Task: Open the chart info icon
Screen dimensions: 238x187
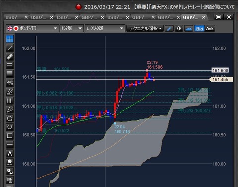Action: 179,29
